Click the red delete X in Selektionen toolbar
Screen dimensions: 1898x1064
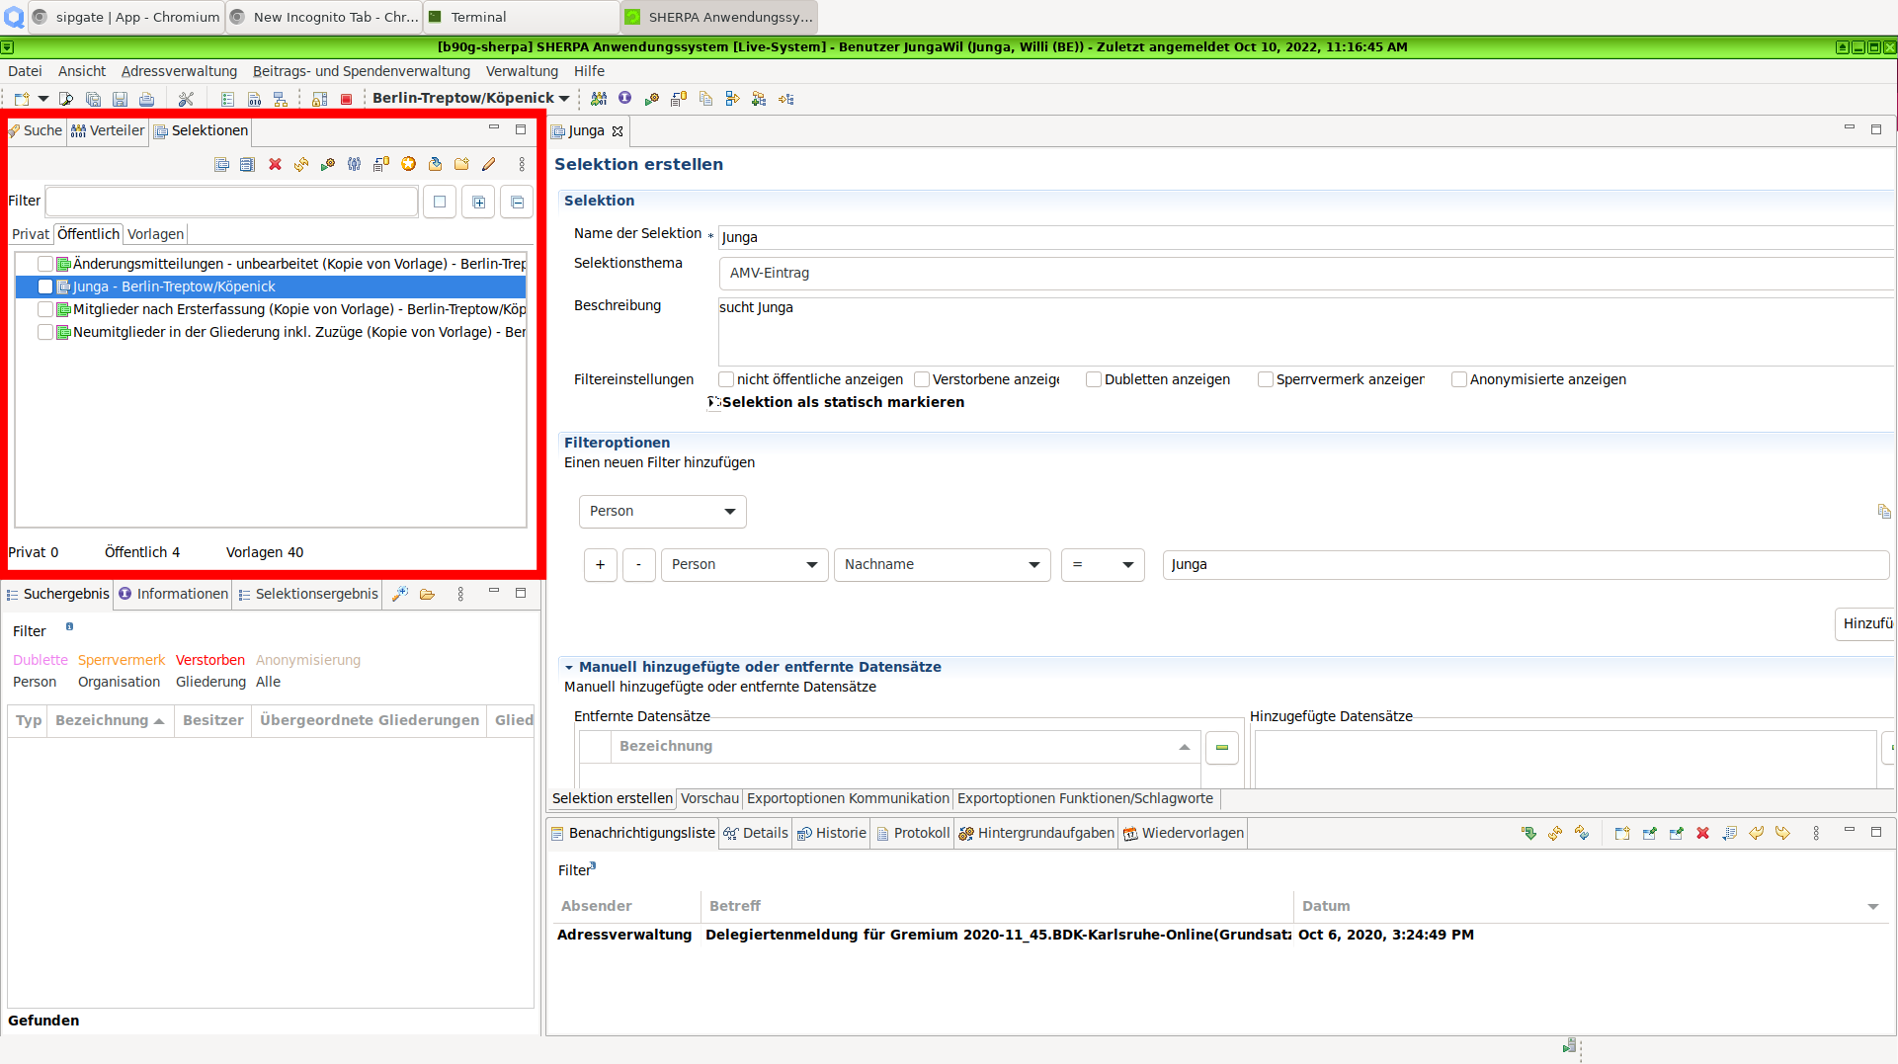point(275,164)
